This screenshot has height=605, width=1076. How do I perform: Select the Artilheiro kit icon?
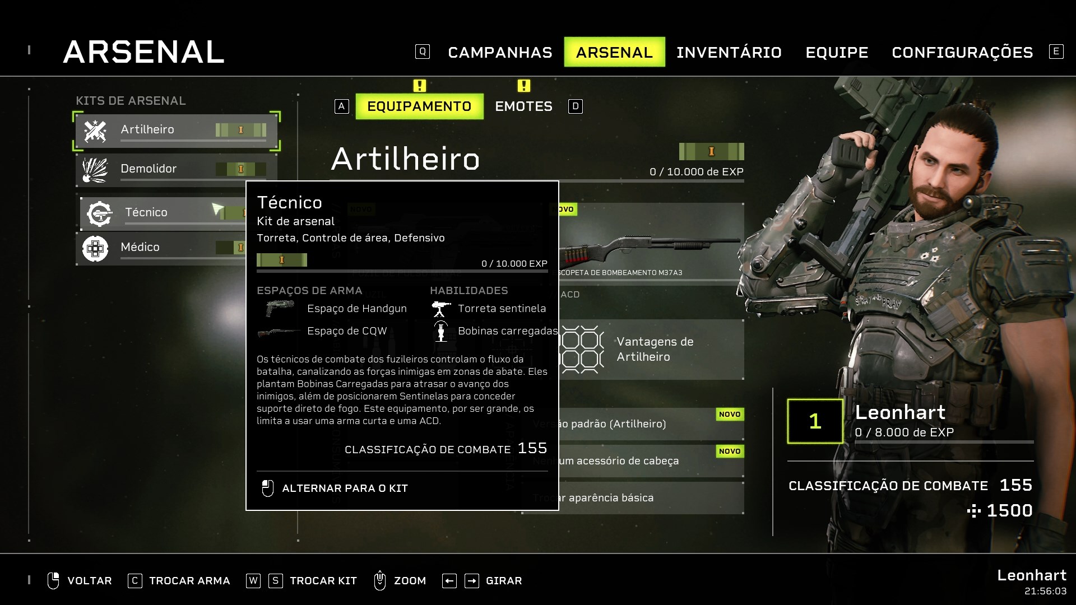pos(95,131)
